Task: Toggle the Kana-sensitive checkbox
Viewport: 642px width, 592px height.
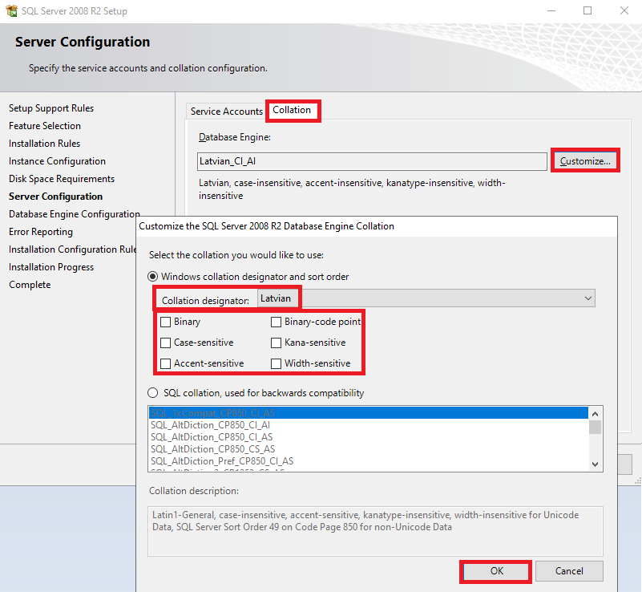Action: (276, 343)
